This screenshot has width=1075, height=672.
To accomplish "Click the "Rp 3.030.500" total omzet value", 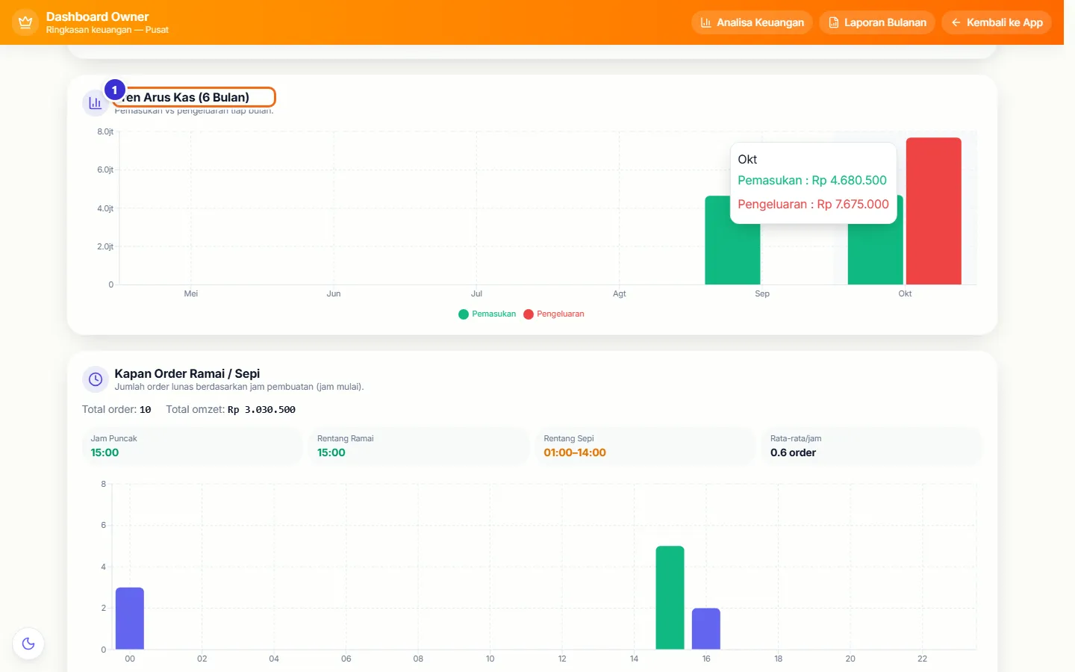I will click(x=261, y=409).
